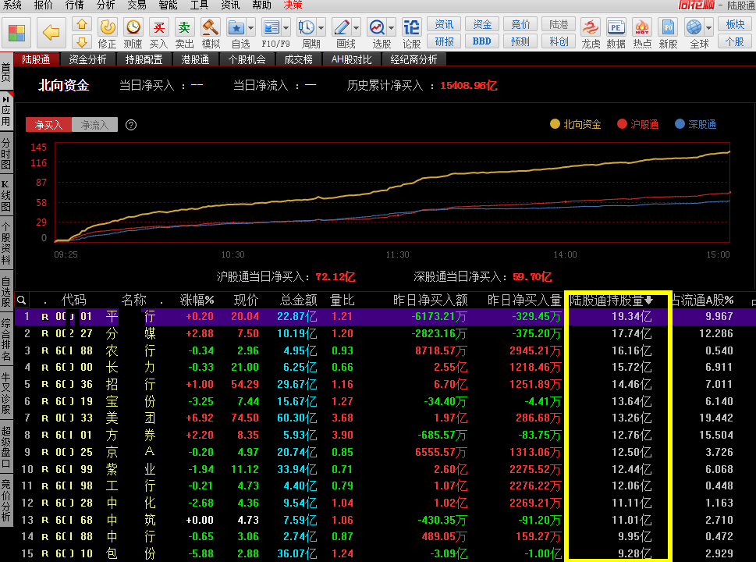Switch to the 港股通 tab
This screenshot has width=756, height=562.
[x=195, y=59]
